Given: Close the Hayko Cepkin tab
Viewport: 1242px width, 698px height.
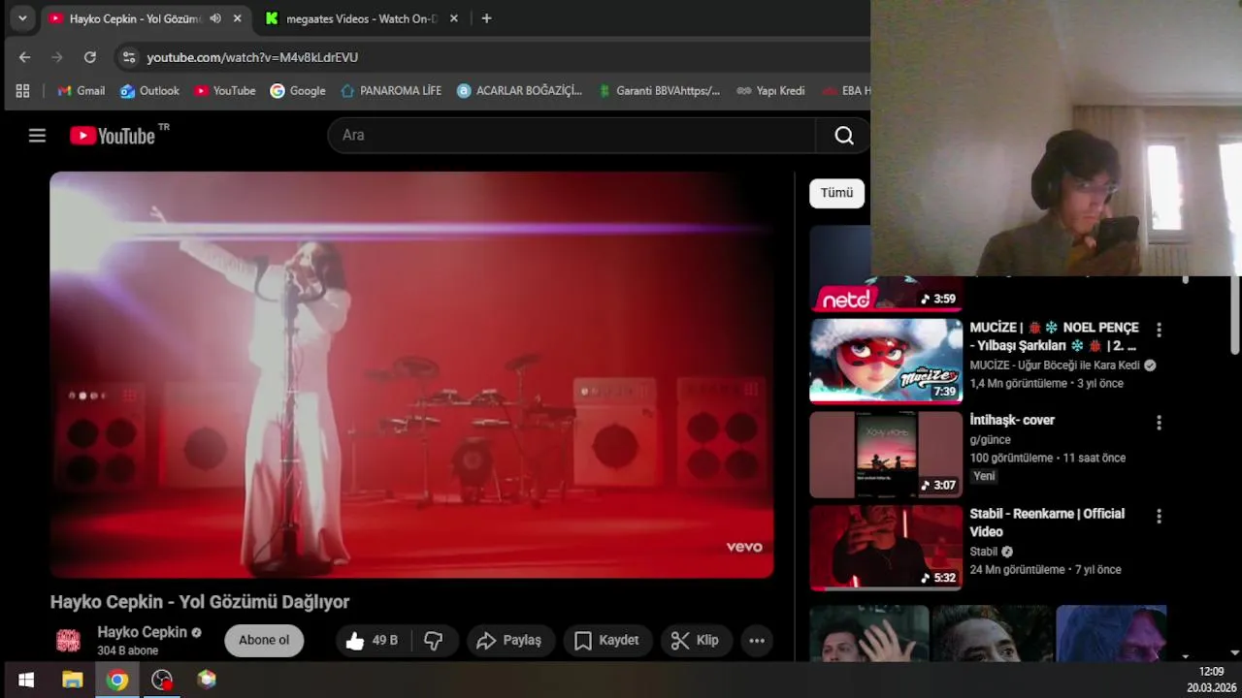Looking at the screenshot, I should [x=238, y=18].
